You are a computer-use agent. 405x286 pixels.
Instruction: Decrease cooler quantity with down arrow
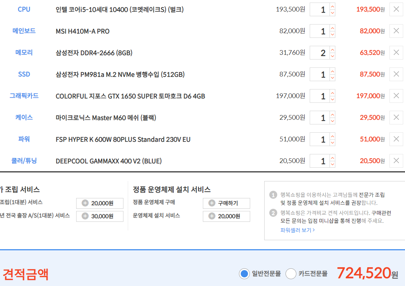332,164
